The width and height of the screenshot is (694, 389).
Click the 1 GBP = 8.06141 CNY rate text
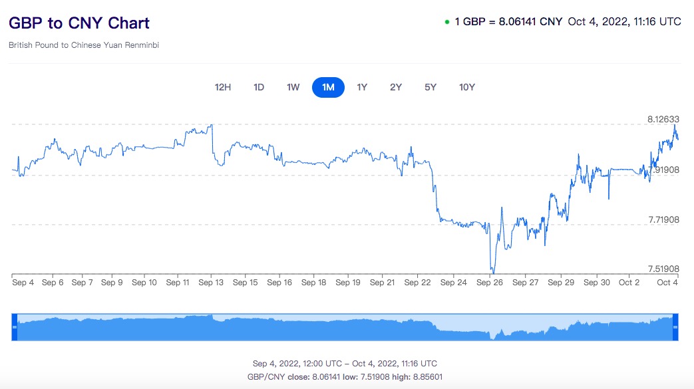508,21
